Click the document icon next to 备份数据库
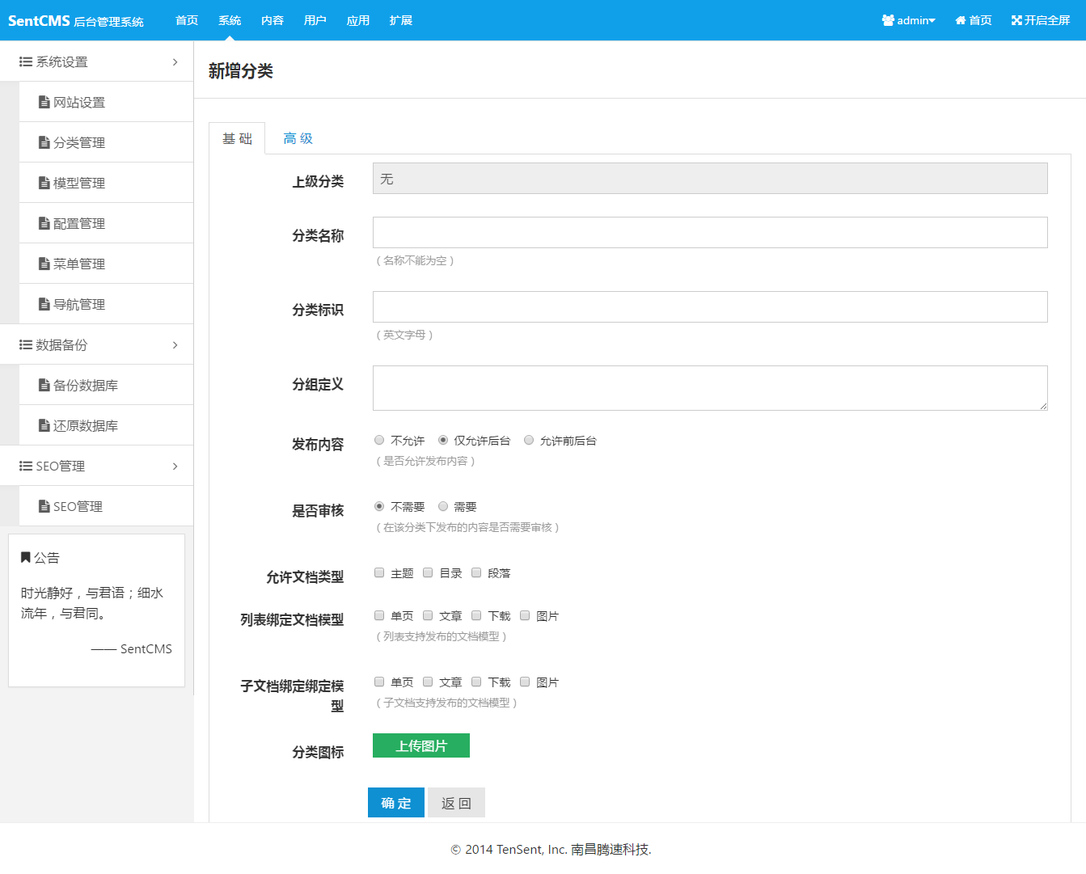This screenshot has height=874, width=1086. click(44, 386)
